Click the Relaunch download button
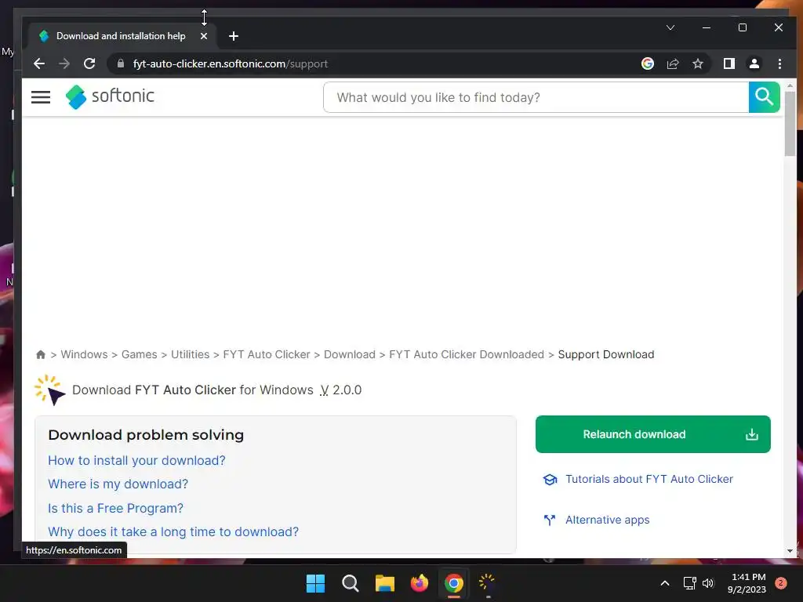The image size is (803, 602). [653, 434]
